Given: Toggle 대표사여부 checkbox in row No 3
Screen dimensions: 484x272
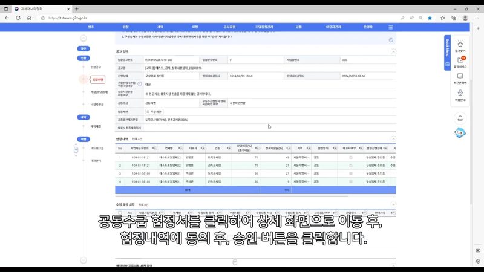Looking at the screenshot, I should 351,173.
